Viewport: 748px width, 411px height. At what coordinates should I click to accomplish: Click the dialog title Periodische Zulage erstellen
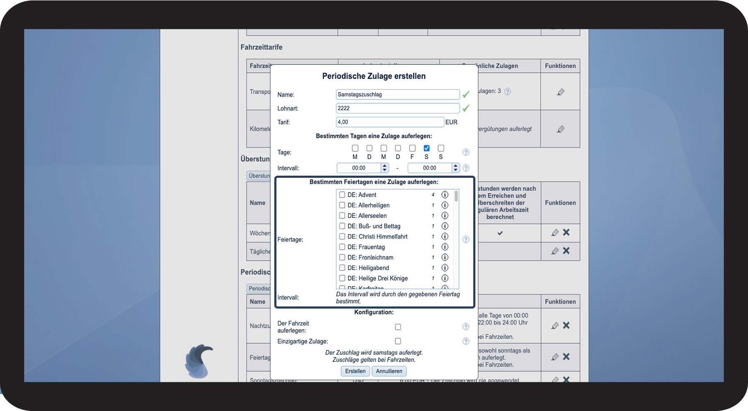[374, 76]
